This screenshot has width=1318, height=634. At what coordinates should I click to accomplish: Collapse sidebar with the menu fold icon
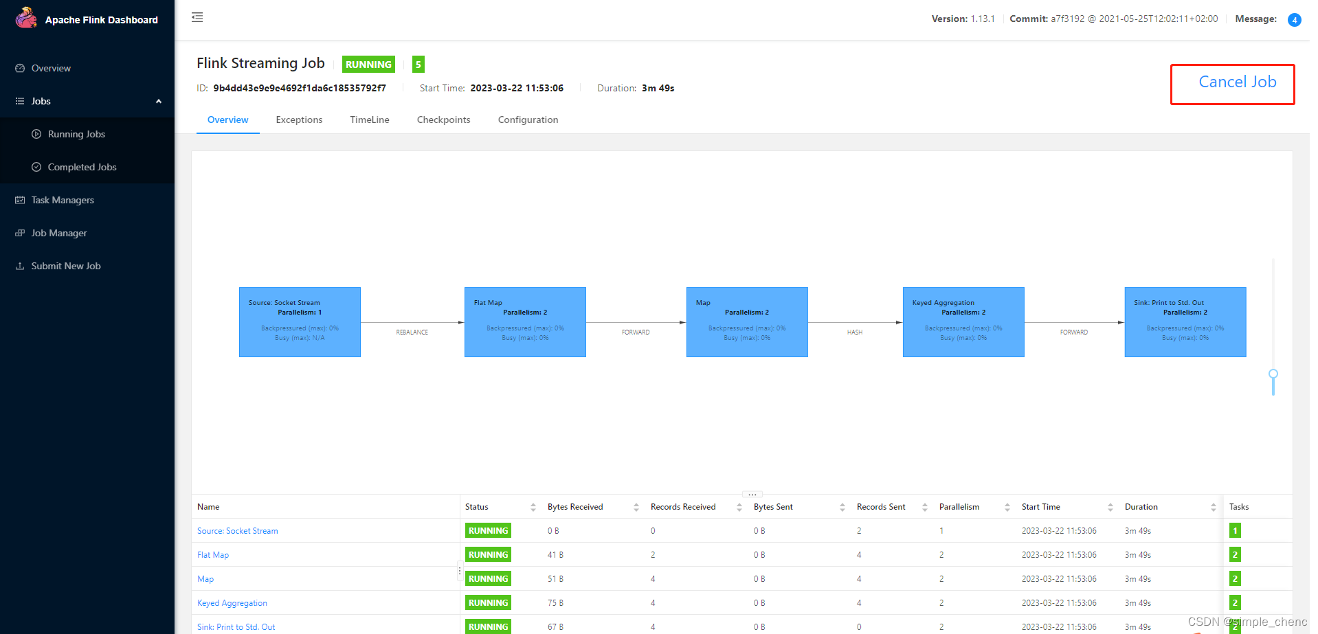[197, 17]
